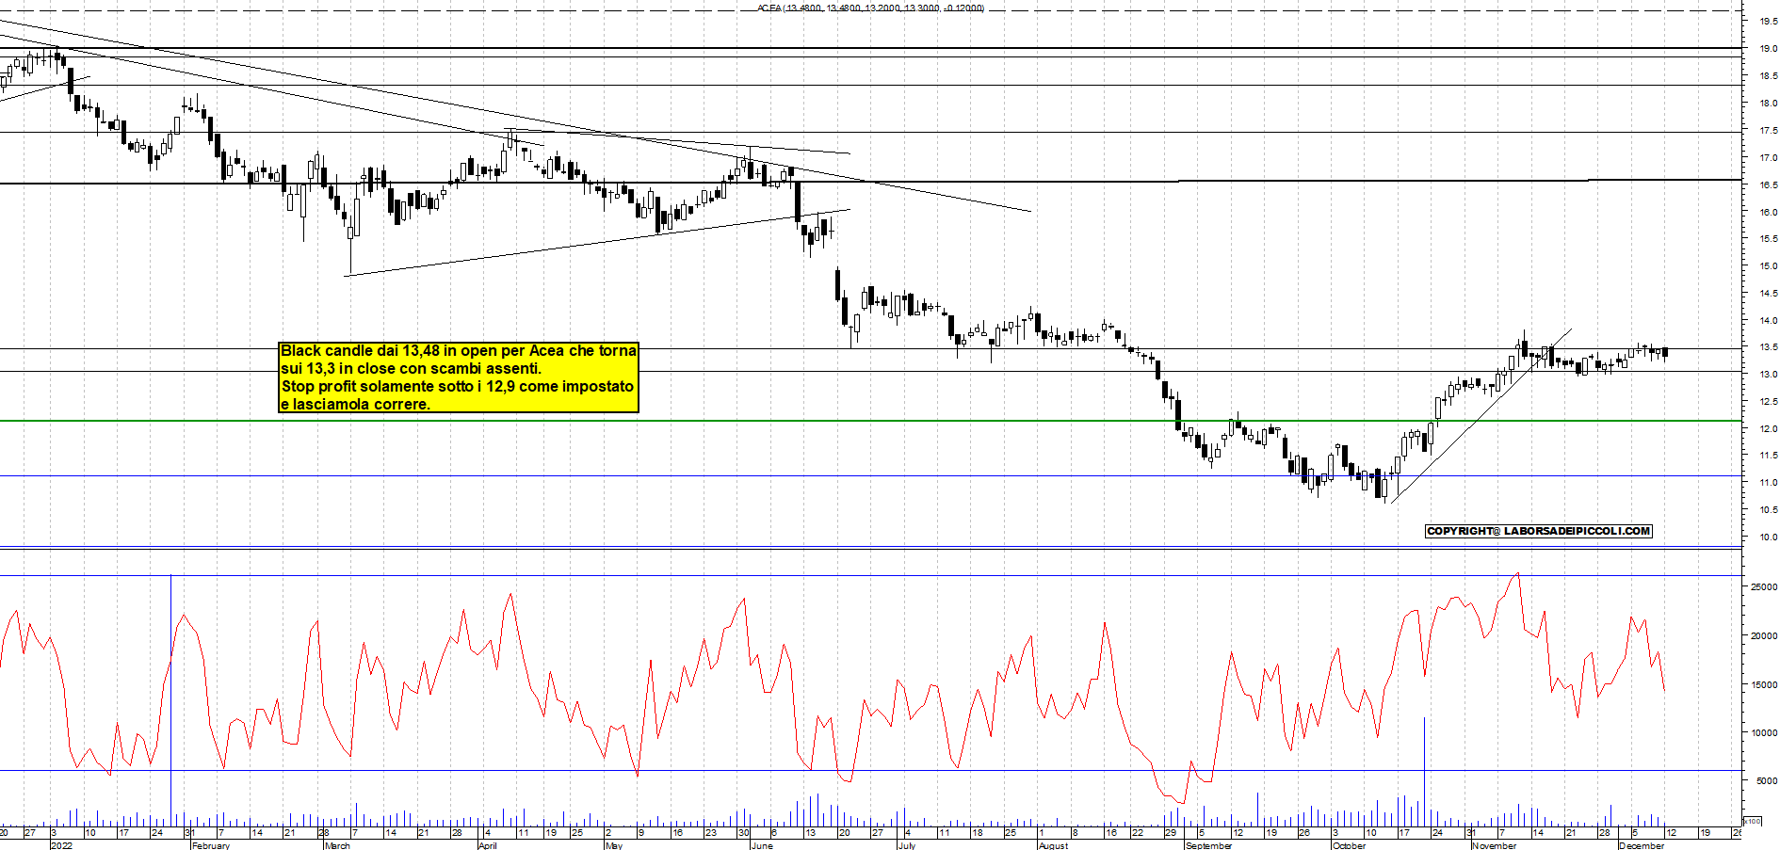Click the December month label
Image resolution: width=1780 pixels, height=850 pixels.
pyautogui.click(x=1642, y=845)
